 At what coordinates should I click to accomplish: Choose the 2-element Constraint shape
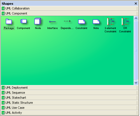pos(111,22)
